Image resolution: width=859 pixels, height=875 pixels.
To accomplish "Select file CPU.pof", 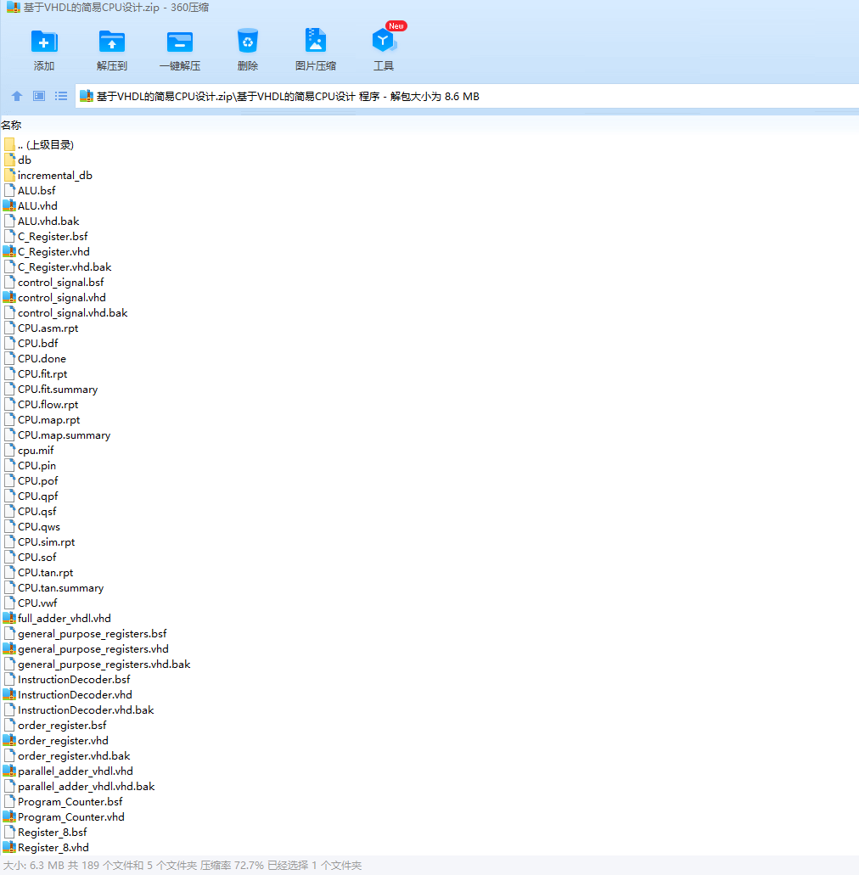I will [38, 481].
